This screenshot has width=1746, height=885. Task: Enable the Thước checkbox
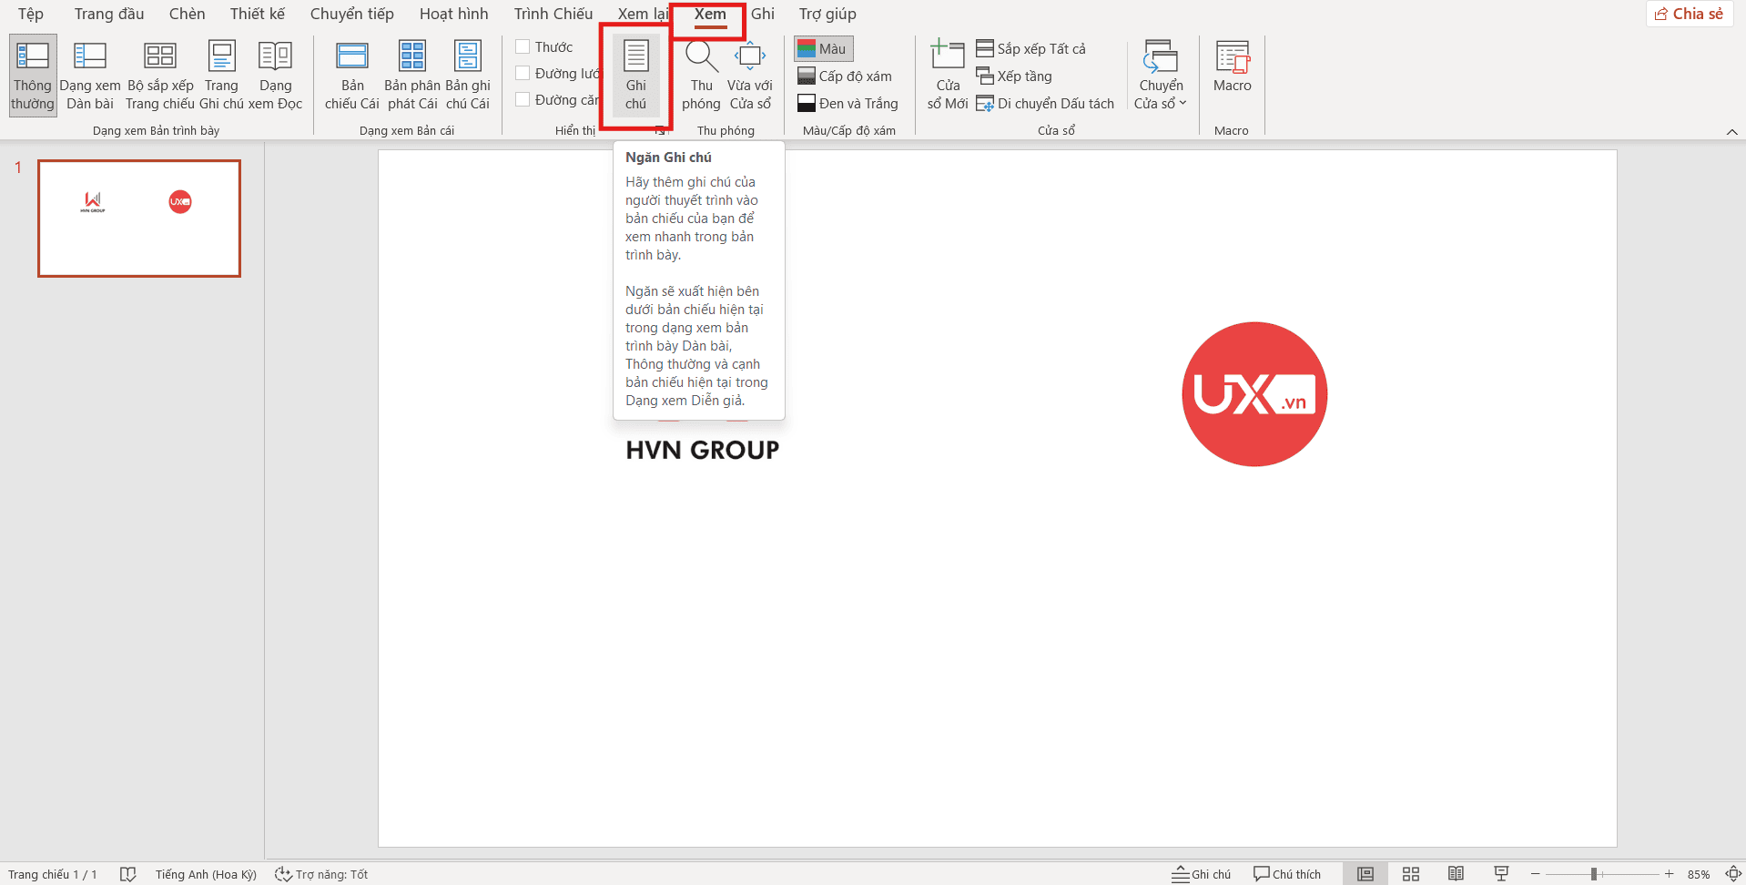click(523, 46)
